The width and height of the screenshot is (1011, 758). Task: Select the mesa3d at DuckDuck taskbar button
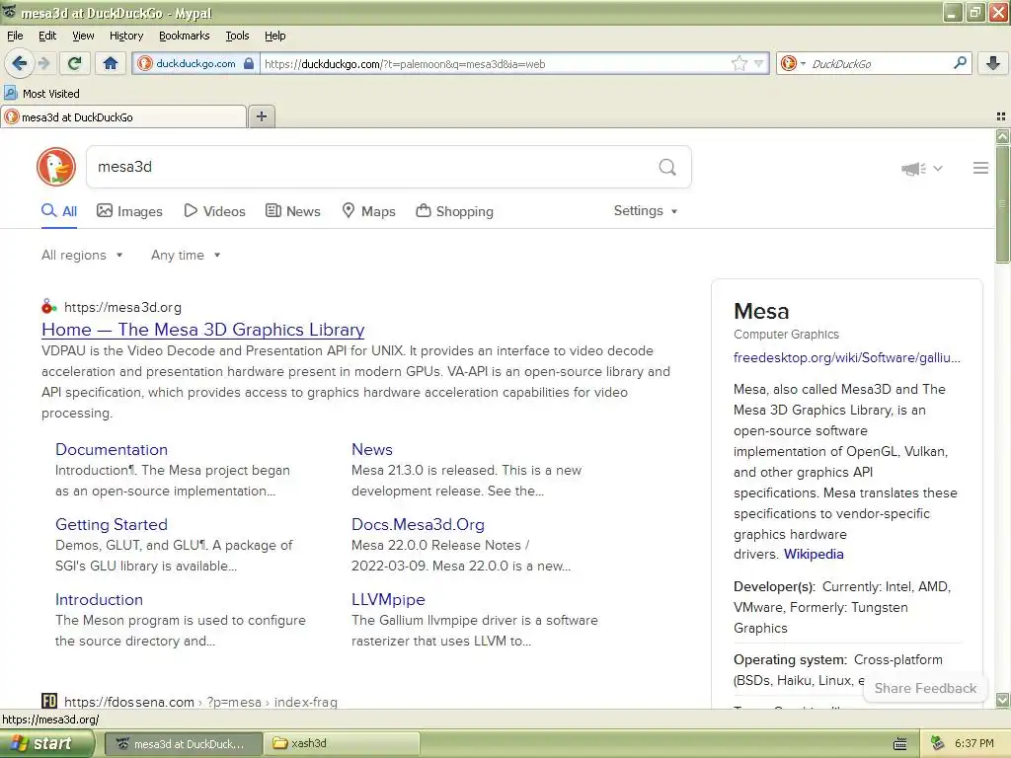point(183,744)
